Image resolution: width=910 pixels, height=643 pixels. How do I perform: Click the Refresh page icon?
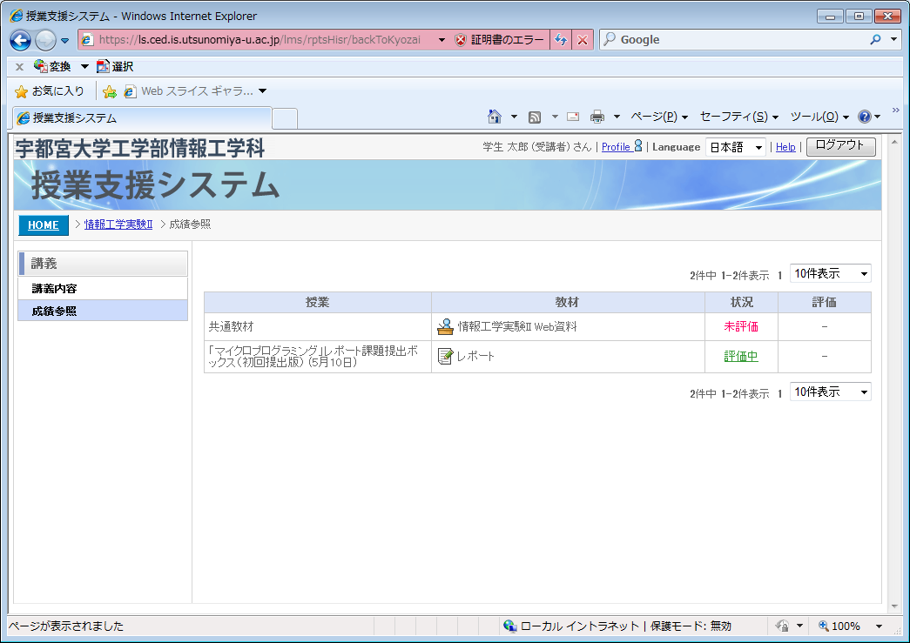pyautogui.click(x=561, y=40)
